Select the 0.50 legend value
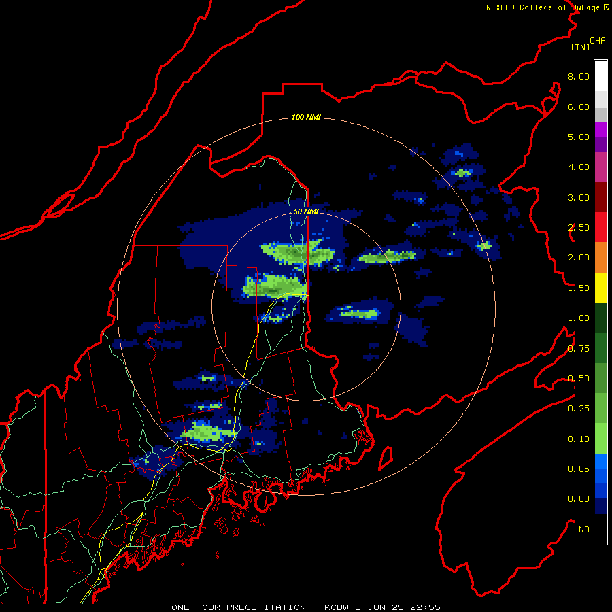Viewport: 612px width, 612px height. [x=579, y=379]
